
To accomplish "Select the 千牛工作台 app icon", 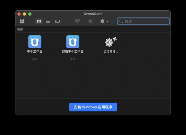I will pos(35,42).
